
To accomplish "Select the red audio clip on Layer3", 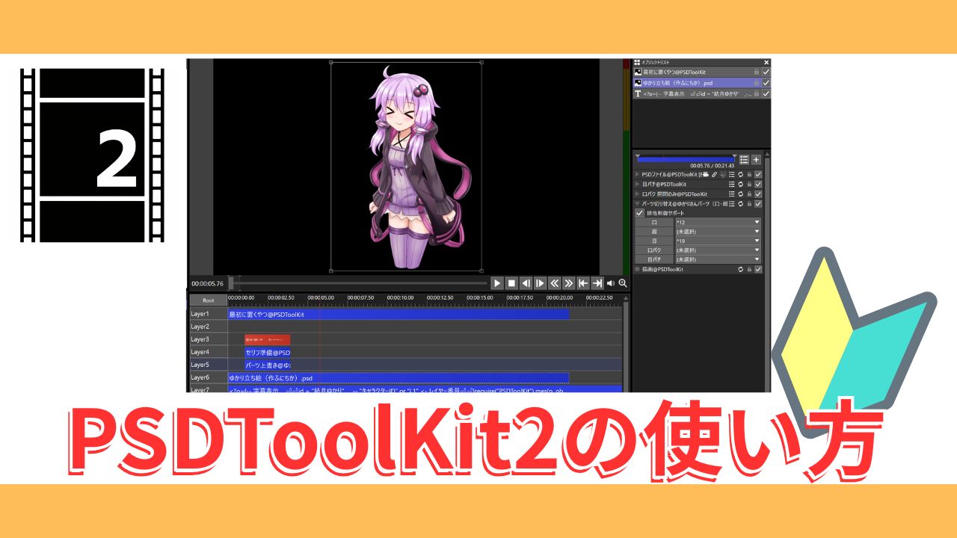I will (267, 339).
